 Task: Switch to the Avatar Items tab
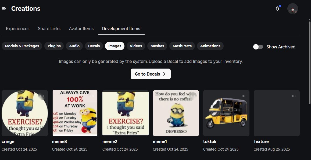click(x=81, y=29)
